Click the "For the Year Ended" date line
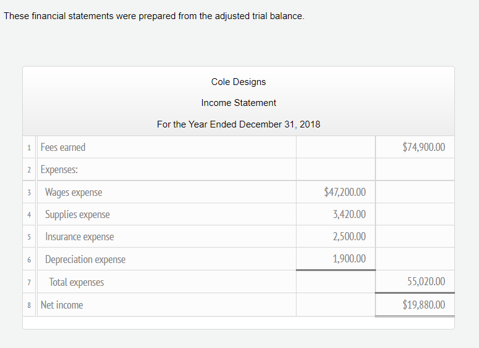Screen dimensions: 479x348 point(239,124)
